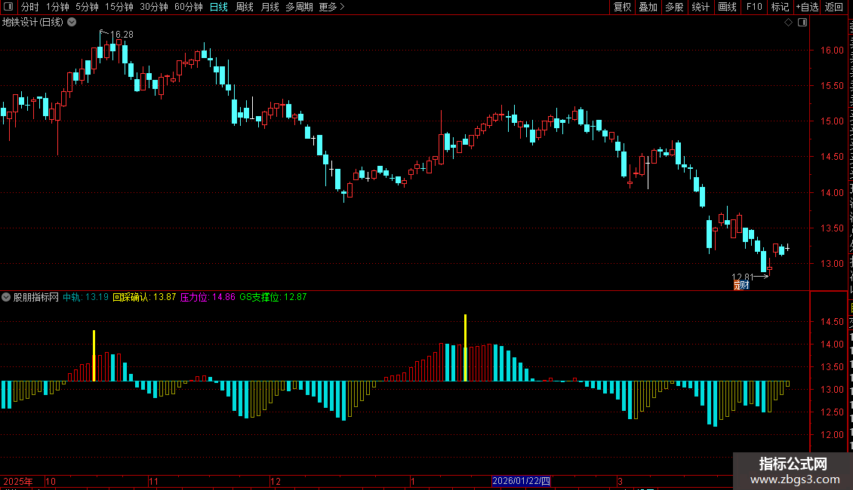This screenshot has height=490, width=853.
Task: Open 多周期 multi-period view
Action: (x=299, y=7)
